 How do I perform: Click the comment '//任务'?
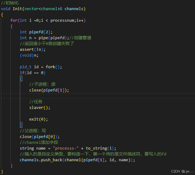point(36,102)
